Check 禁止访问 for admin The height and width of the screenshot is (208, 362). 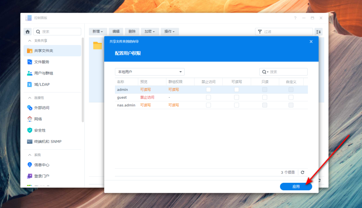tap(209, 89)
